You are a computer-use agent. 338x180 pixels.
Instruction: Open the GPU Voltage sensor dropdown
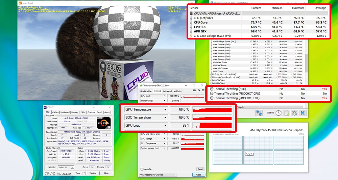coord(165,139)
